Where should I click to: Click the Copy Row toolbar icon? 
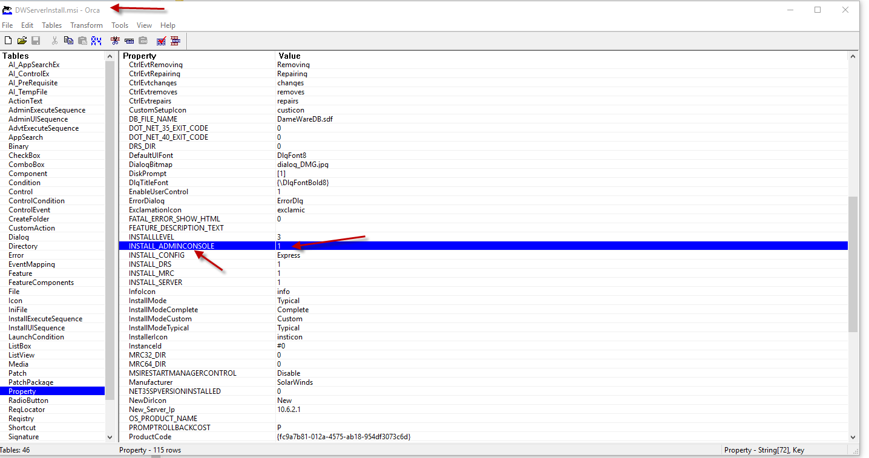[129, 41]
